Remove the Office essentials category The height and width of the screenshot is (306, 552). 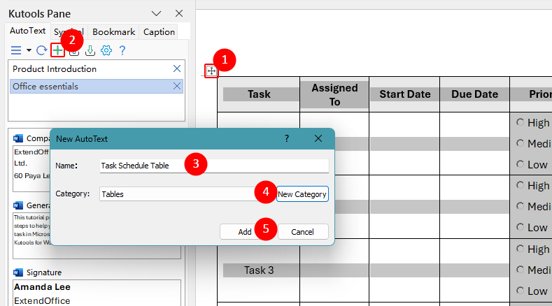click(177, 86)
